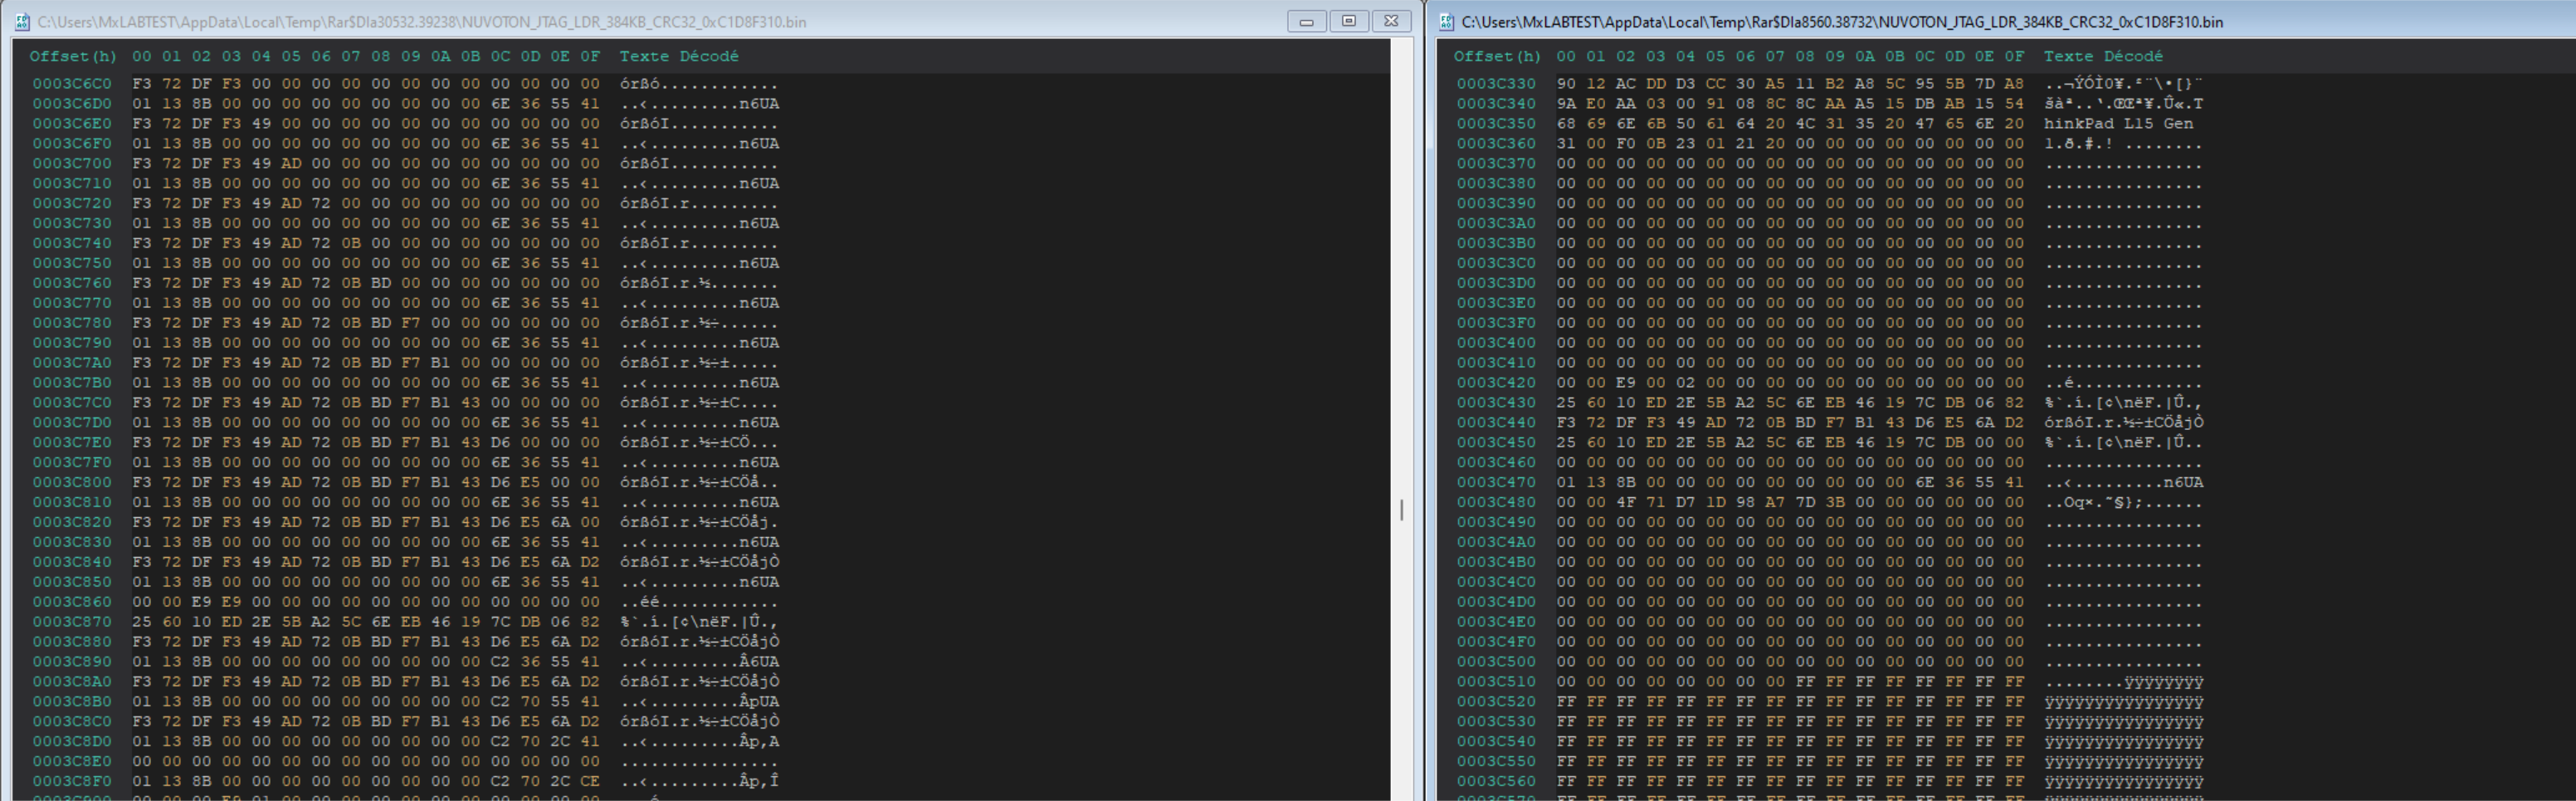
Task: Click offset 0003C4C0 in the right window
Action: pyautogui.click(x=1496, y=582)
